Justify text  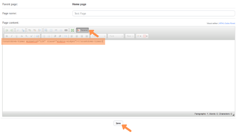[87, 36]
